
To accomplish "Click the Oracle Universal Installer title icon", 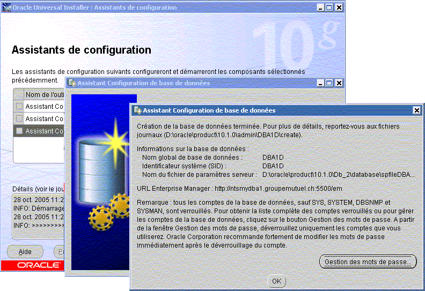I will point(7,8).
